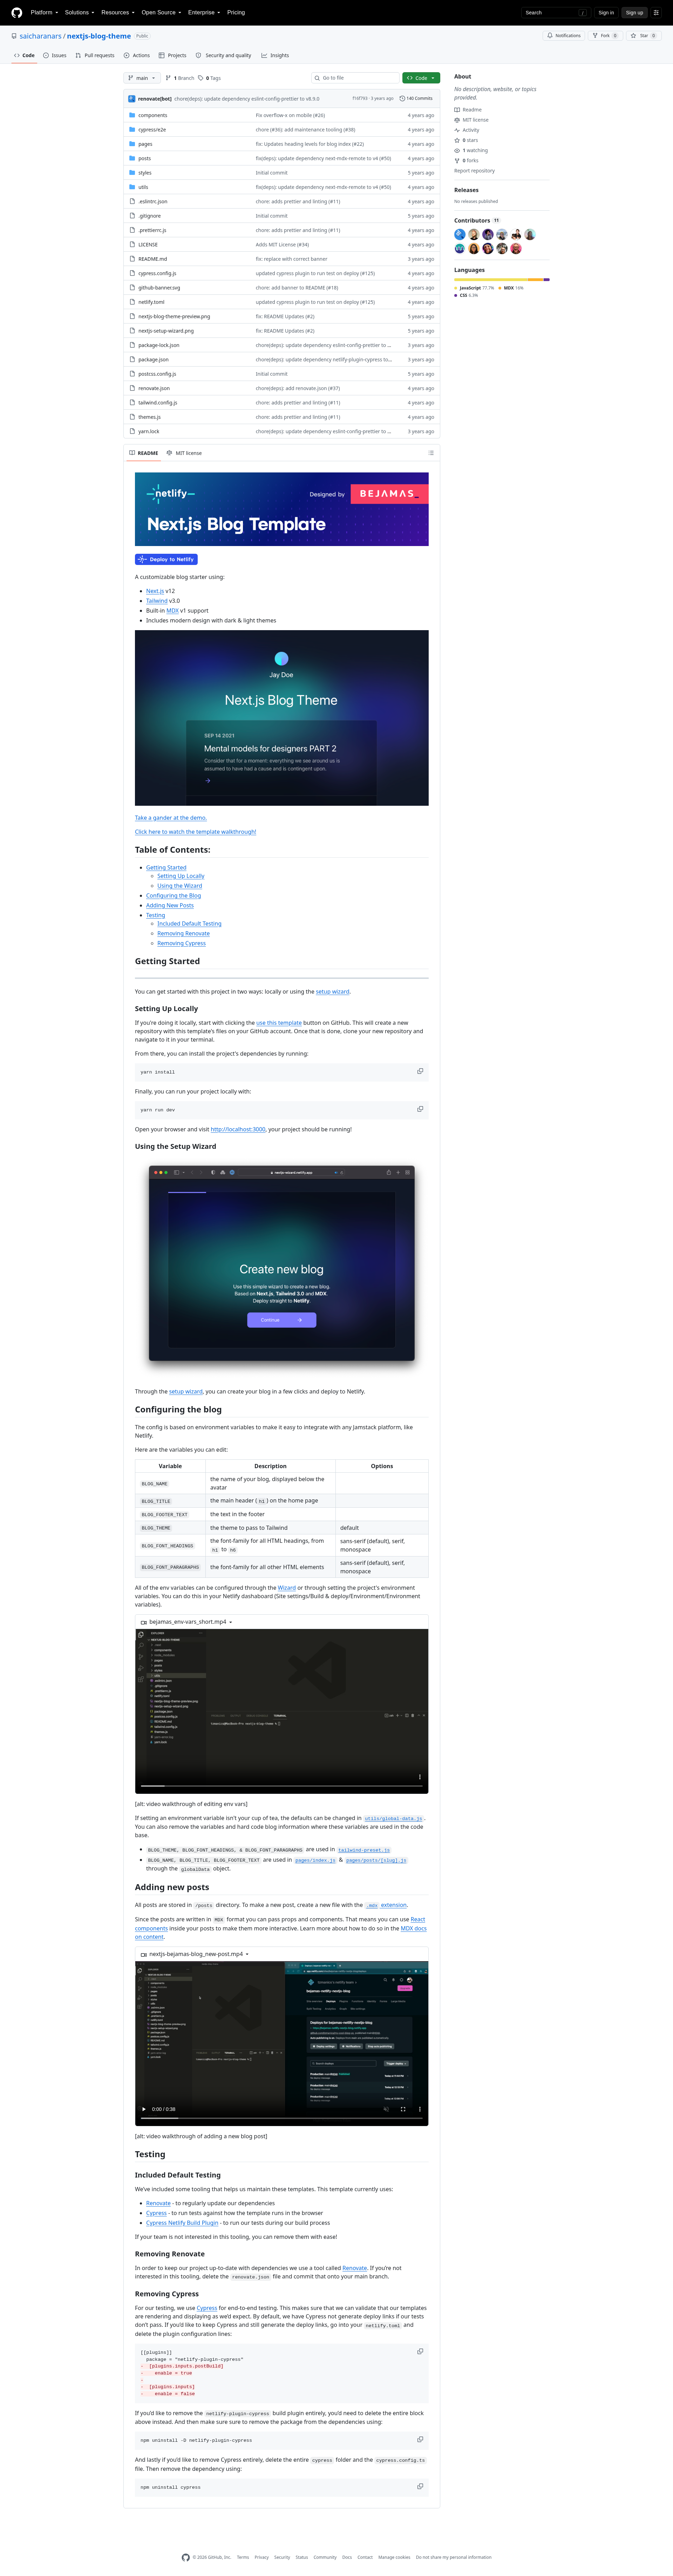Screen dimensions: 673x2576
Task: Open the Notifications bell button
Action: [564, 35]
